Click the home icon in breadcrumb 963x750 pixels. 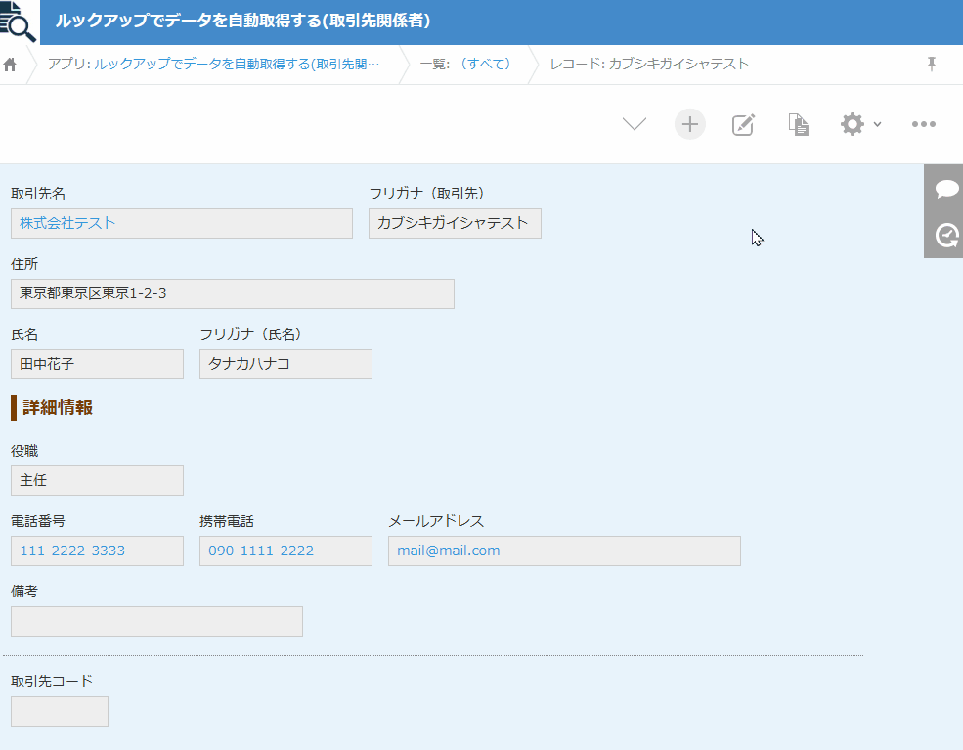coord(11,65)
